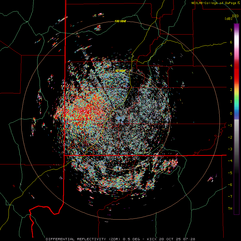The width and height of the screenshot is (241, 241).
Task: Click the DZD color scale title
Action: [235, 16]
